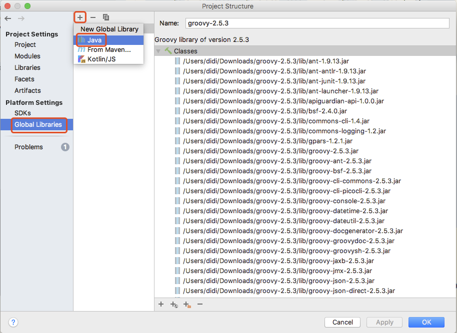Go forward with the right arrow

pos(21,18)
